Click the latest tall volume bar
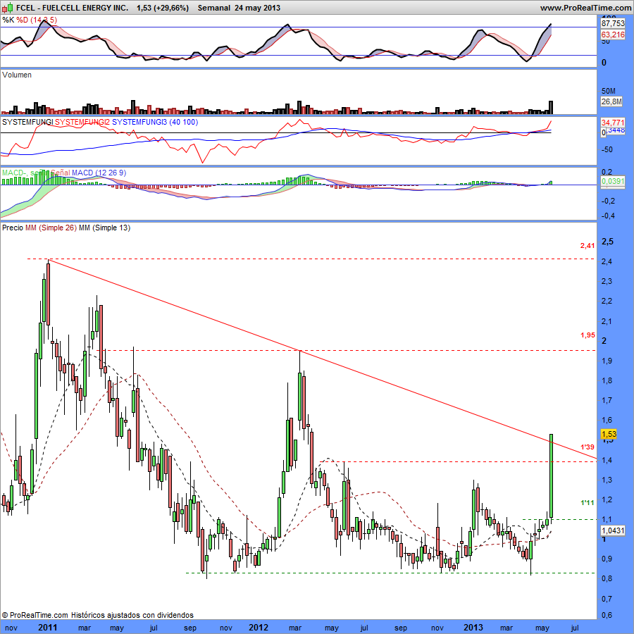 (x=551, y=107)
